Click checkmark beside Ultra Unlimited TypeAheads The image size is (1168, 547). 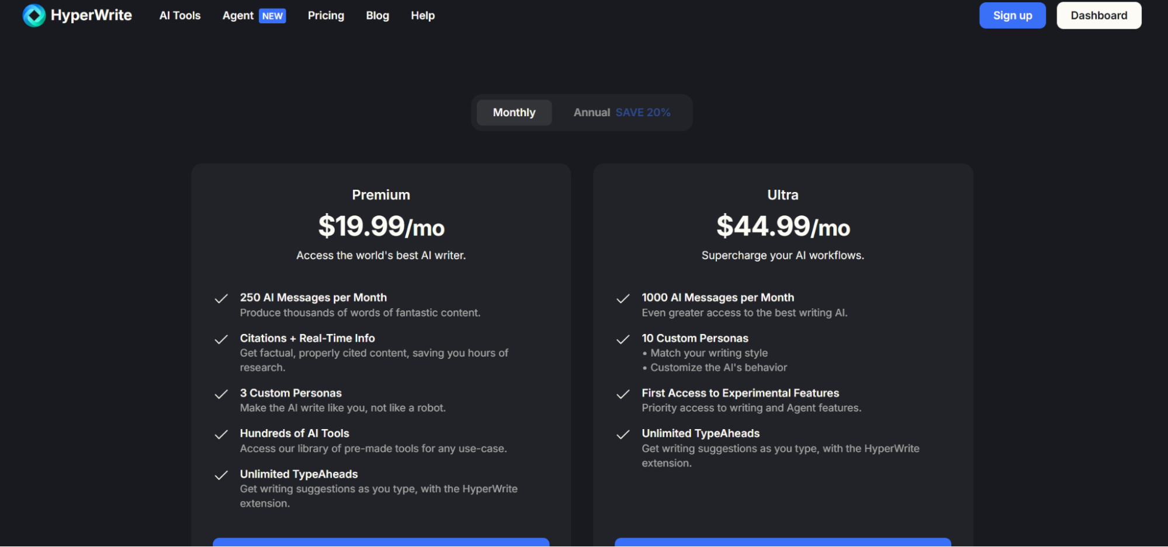coord(623,435)
